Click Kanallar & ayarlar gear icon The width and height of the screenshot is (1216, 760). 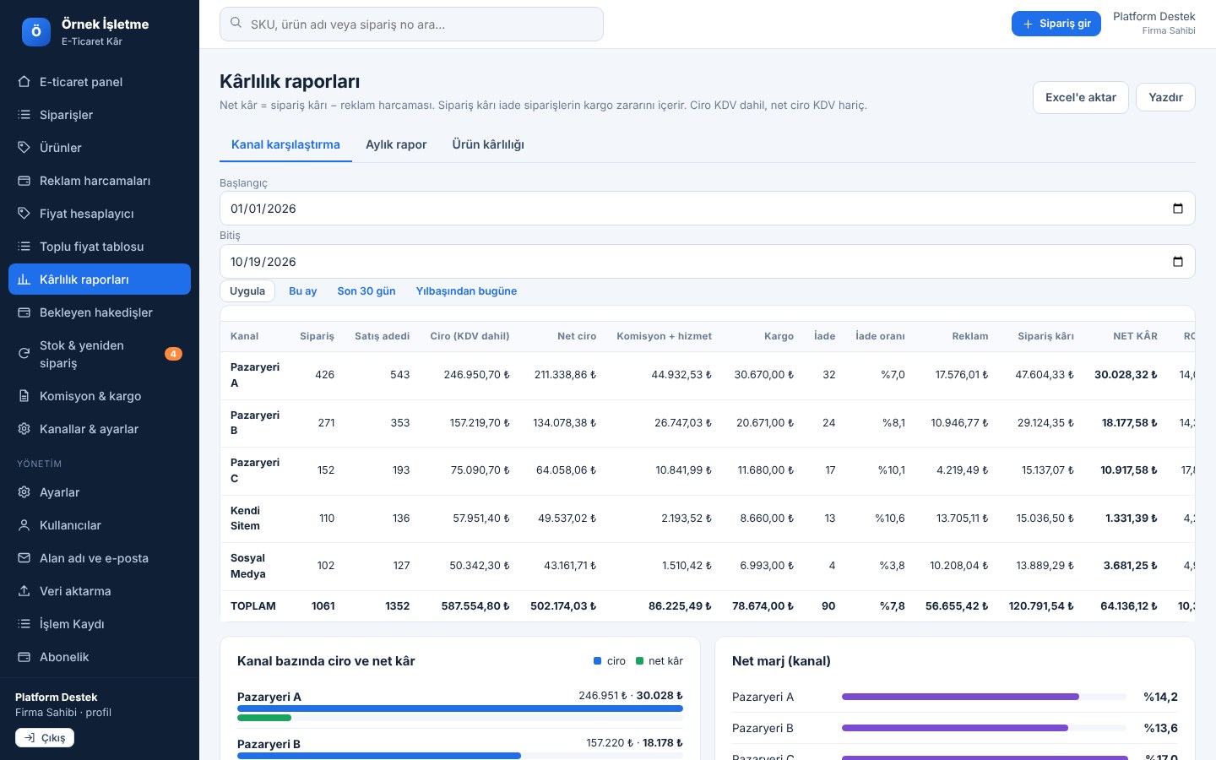24,429
